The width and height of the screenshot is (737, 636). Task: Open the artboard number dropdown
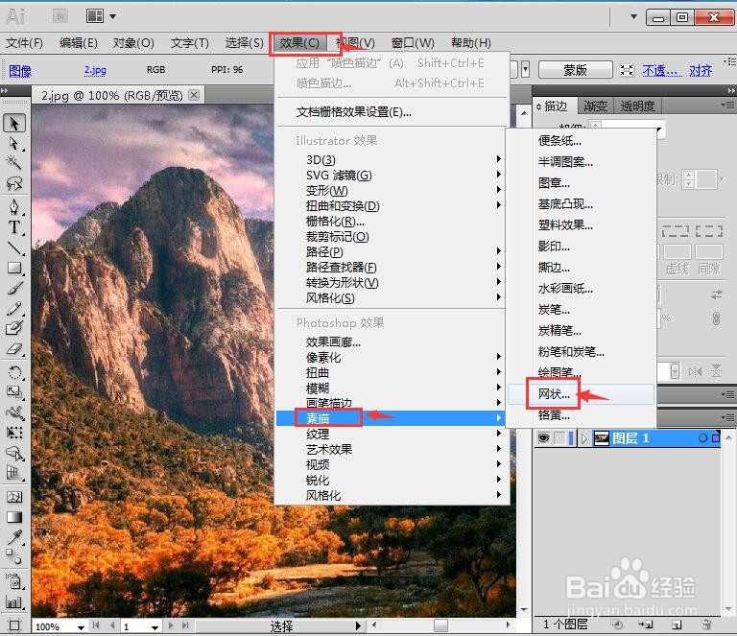click(155, 627)
